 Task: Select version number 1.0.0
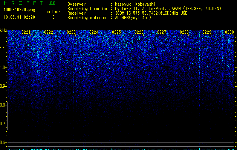tap(51, 3)
